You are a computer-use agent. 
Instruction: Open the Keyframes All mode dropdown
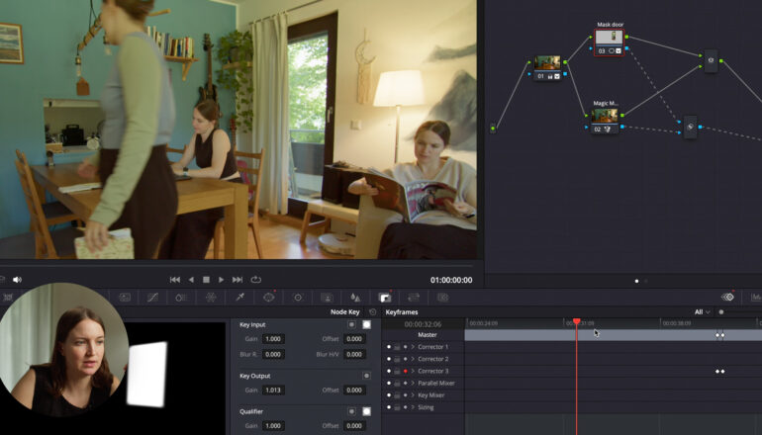[x=702, y=312]
